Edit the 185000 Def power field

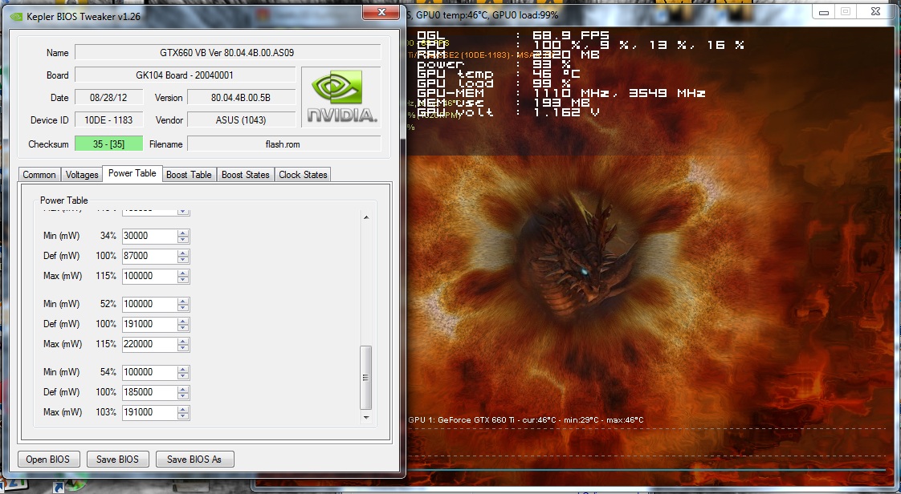[149, 392]
